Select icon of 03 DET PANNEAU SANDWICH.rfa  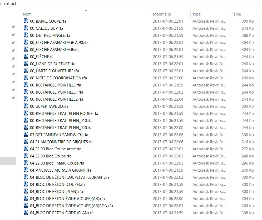coord(26,134)
